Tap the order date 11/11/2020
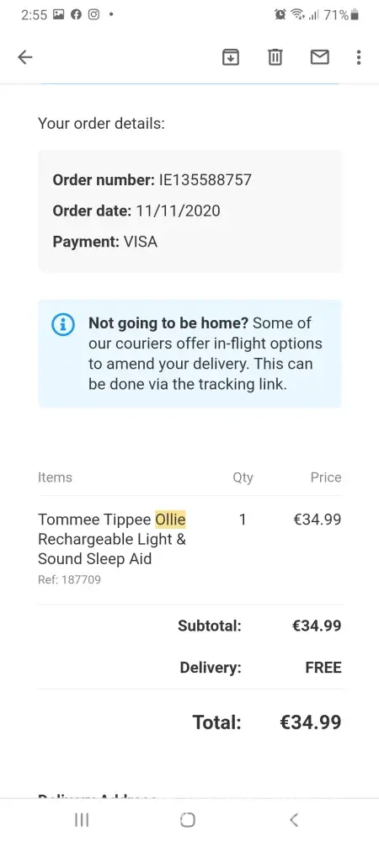 point(179,210)
